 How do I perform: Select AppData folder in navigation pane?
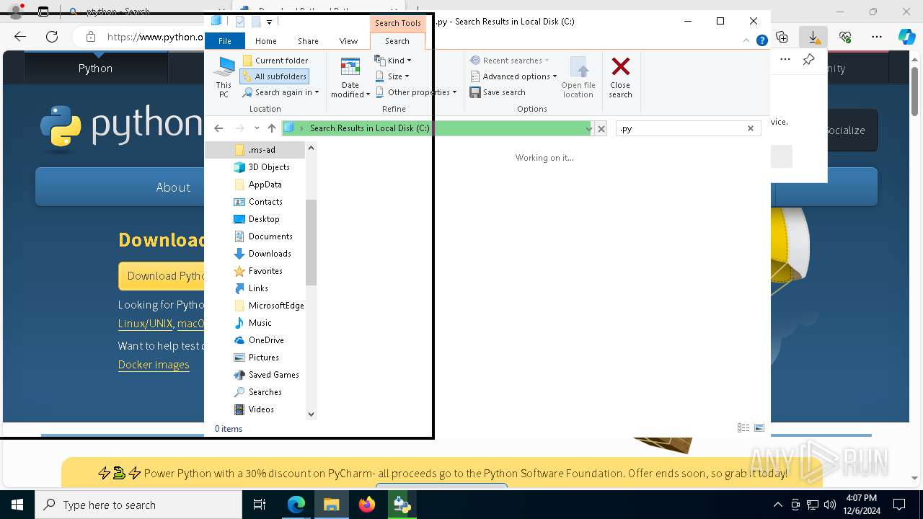click(257, 185)
